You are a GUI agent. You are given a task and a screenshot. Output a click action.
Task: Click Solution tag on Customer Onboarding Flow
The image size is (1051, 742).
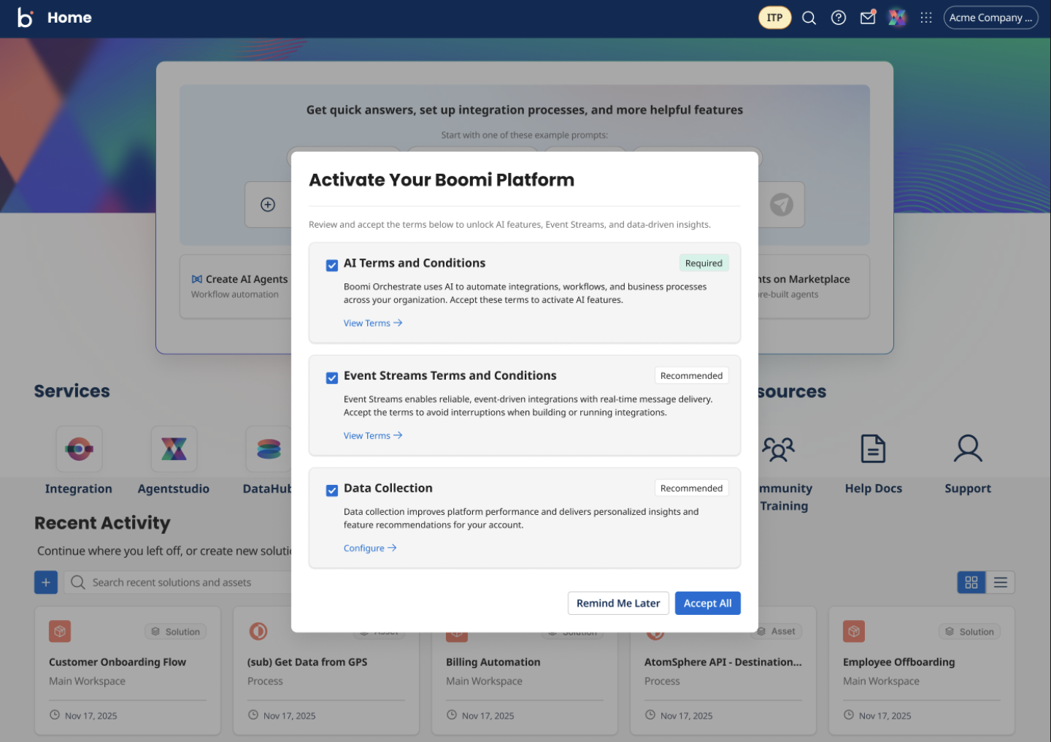pyautogui.click(x=175, y=632)
